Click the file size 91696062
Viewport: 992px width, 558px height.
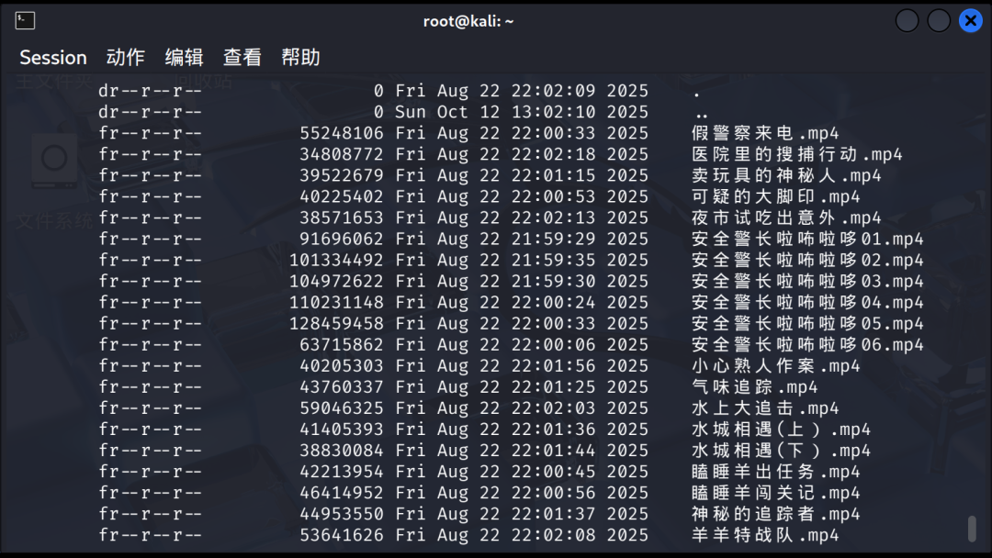coord(342,240)
